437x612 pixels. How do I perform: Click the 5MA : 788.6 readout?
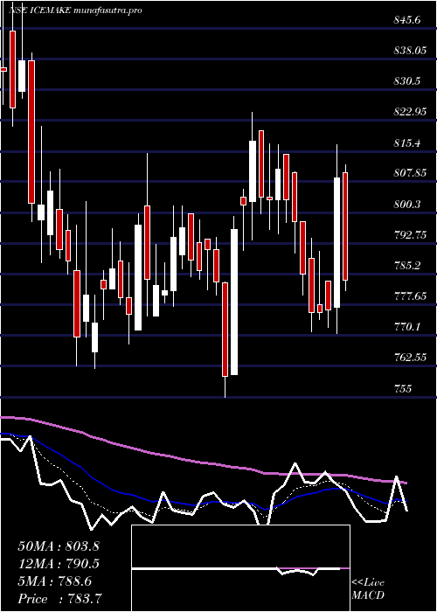pyautogui.click(x=55, y=581)
